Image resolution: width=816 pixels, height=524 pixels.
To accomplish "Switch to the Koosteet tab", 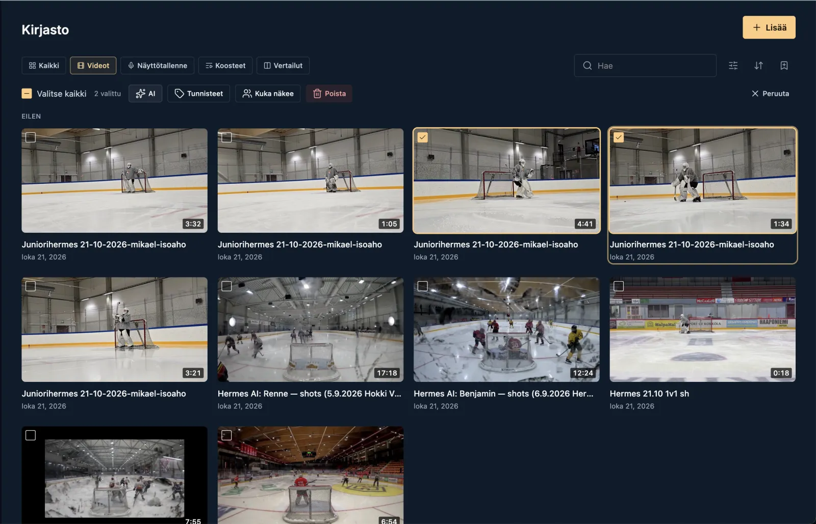I will tap(225, 66).
